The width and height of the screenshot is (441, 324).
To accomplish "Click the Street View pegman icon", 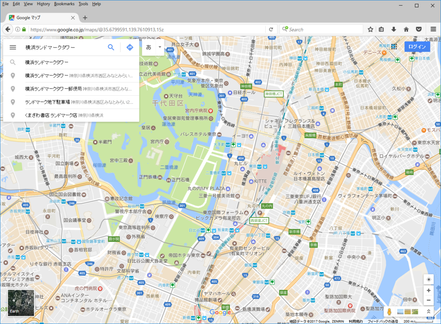I will [x=389, y=311].
